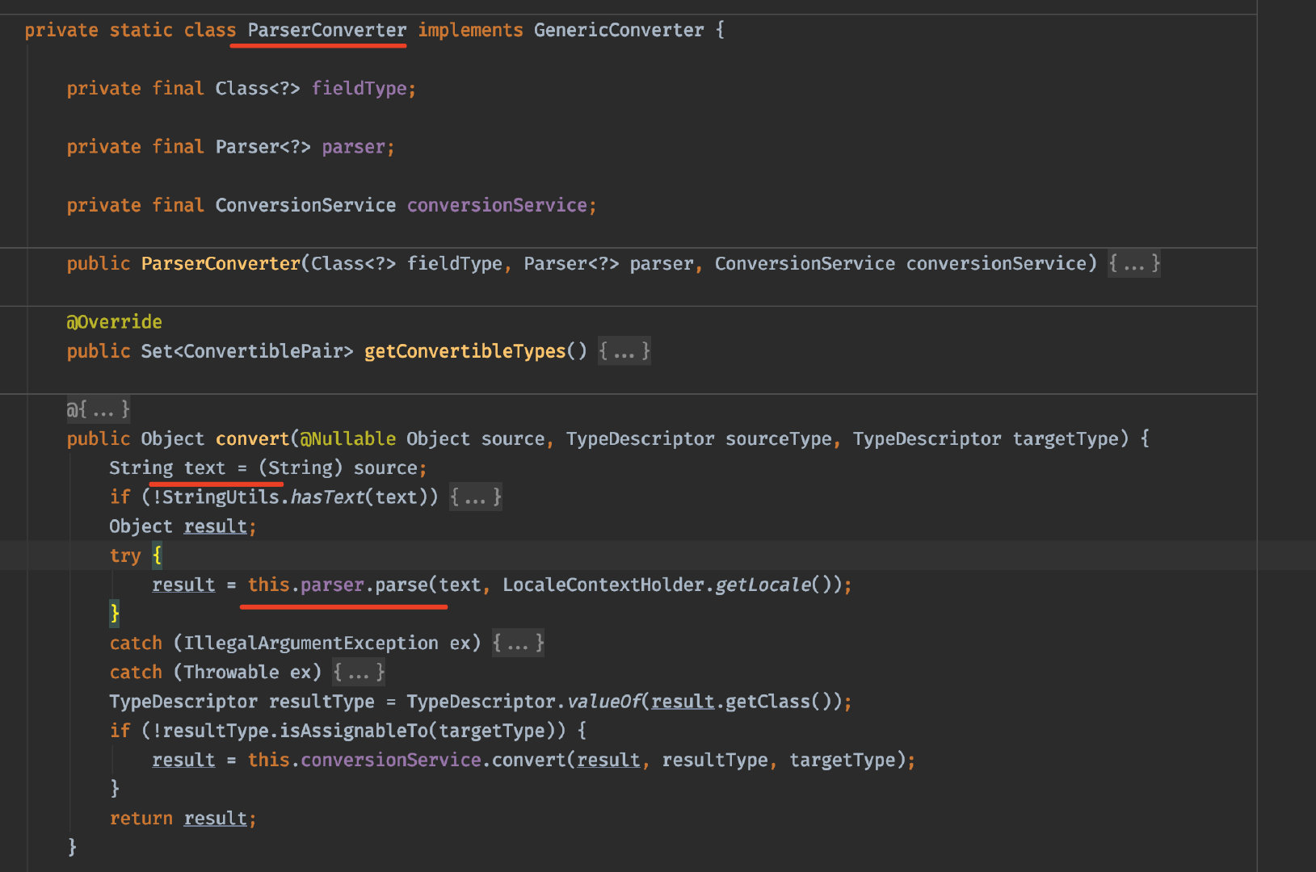Click this.conversionService in the convert call
The width and height of the screenshot is (1316, 872).
(x=364, y=760)
